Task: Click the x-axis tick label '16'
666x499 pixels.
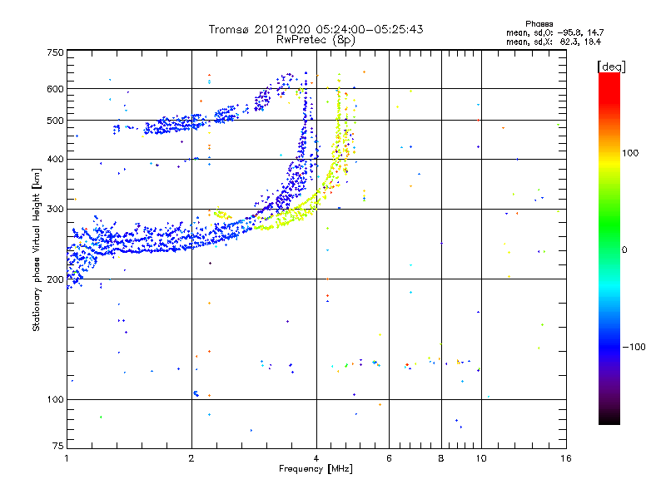Action: [566, 458]
